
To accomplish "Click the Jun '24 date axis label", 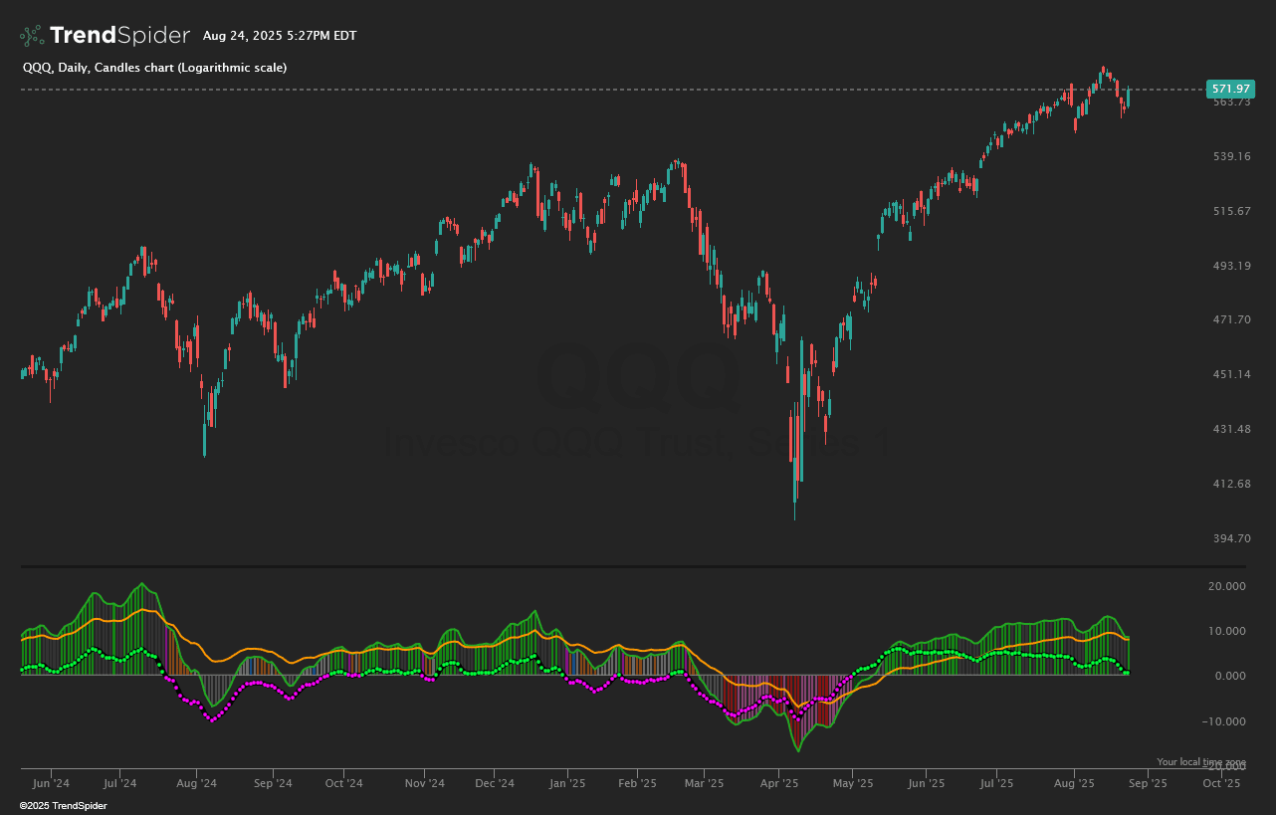I will click(x=51, y=783).
